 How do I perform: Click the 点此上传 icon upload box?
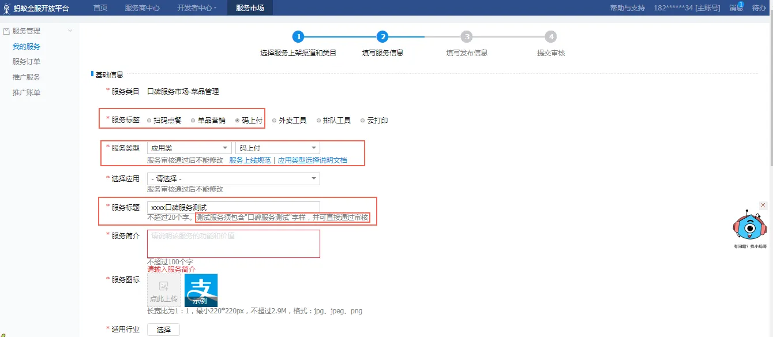[x=164, y=290]
